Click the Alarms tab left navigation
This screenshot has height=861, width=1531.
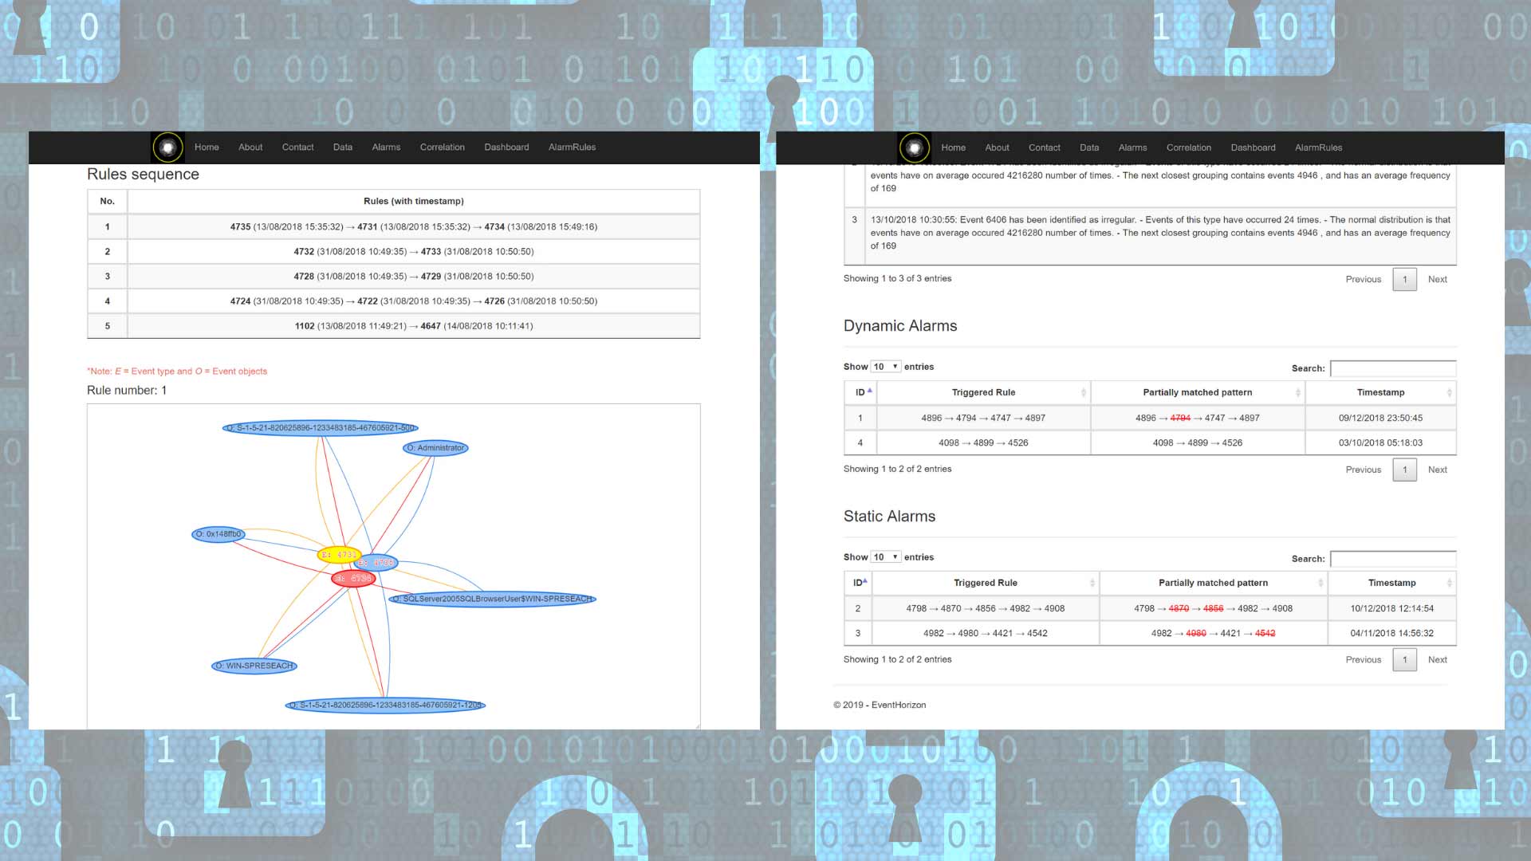point(387,147)
